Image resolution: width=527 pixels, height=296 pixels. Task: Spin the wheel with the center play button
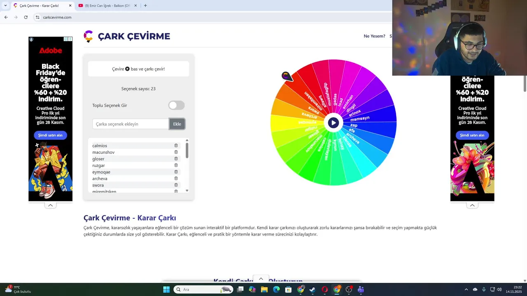pyautogui.click(x=333, y=123)
